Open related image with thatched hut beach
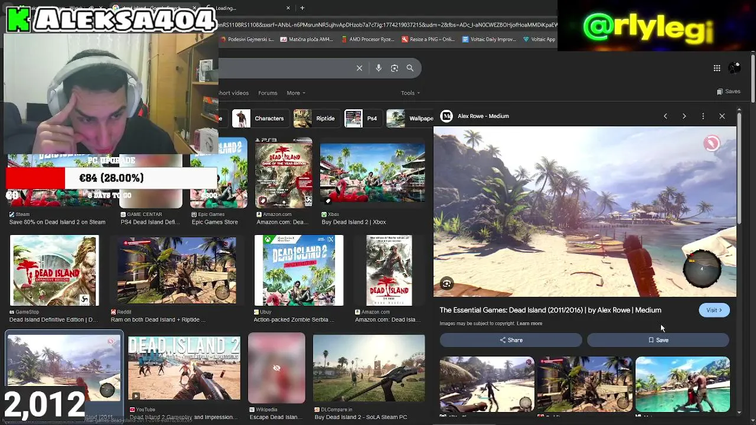Image resolution: width=756 pixels, height=425 pixels. (487, 384)
